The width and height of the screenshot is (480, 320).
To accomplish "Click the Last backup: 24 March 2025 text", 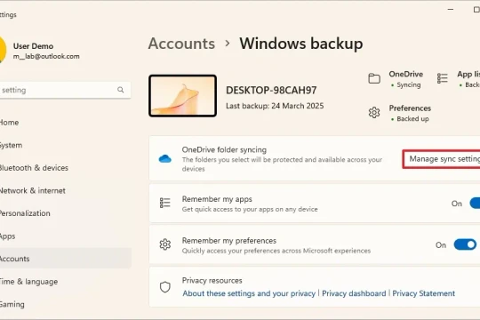I will tap(275, 106).
